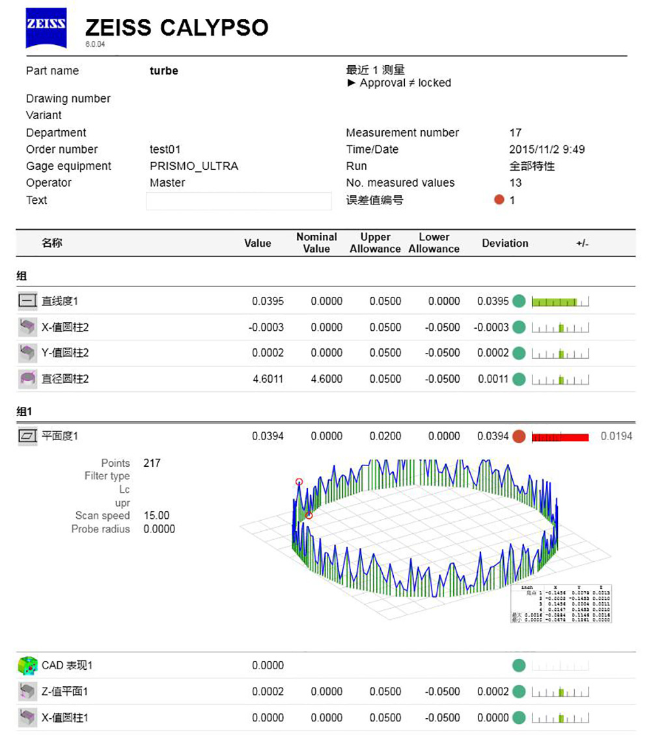Click the Run value 全部特性

point(532,167)
